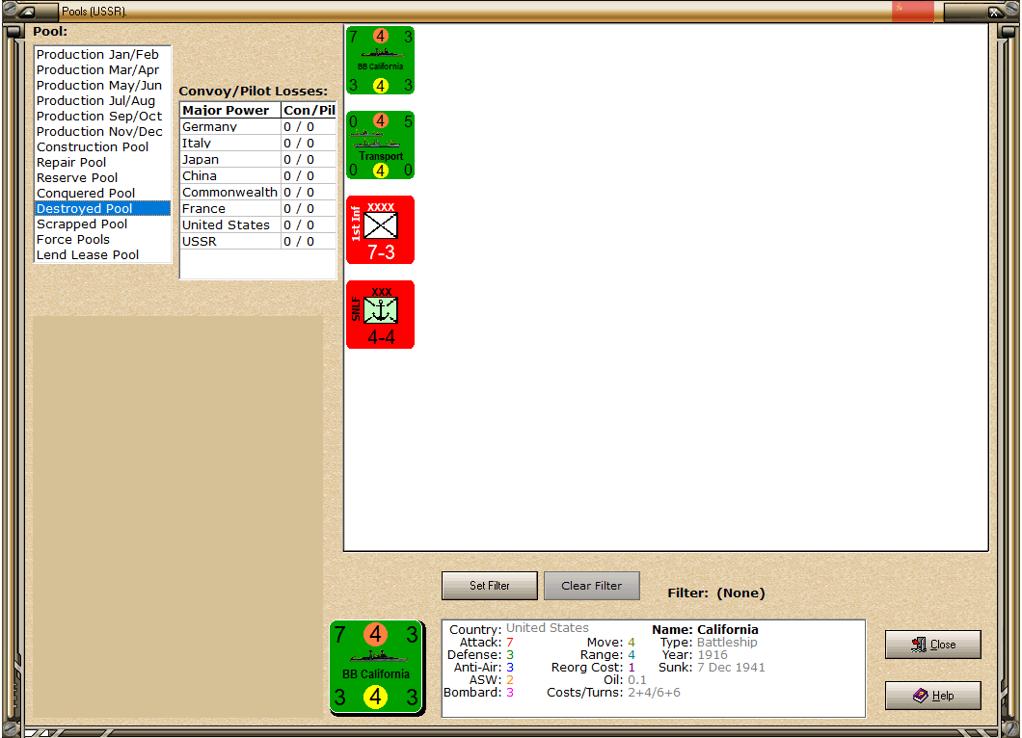Click the Name: California label
1022x738 pixels.
pos(705,630)
